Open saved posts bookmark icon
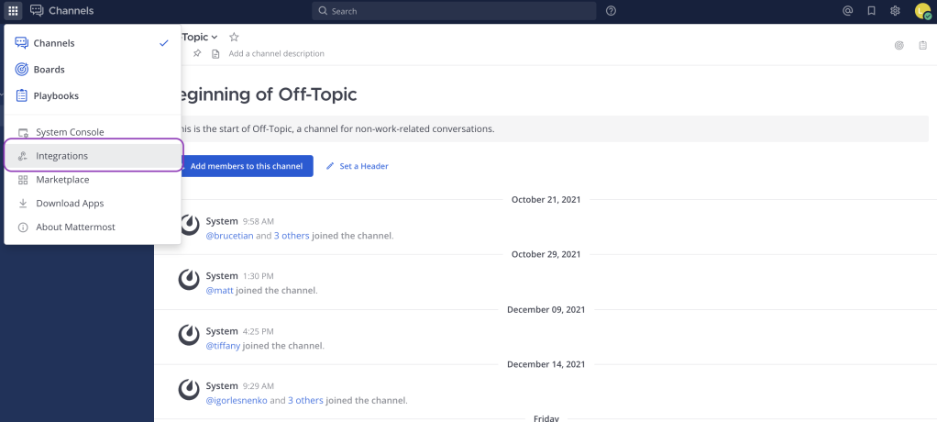 pyautogui.click(x=871, y=11)
